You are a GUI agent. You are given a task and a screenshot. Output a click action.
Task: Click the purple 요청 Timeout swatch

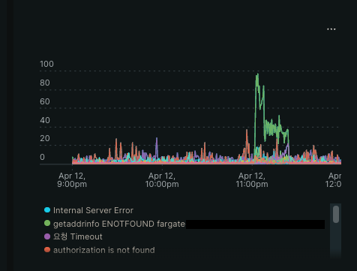47,236
